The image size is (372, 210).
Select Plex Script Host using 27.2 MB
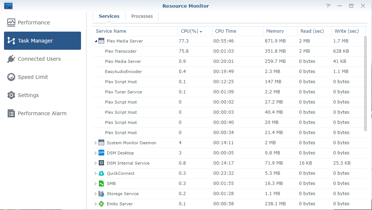228,102
